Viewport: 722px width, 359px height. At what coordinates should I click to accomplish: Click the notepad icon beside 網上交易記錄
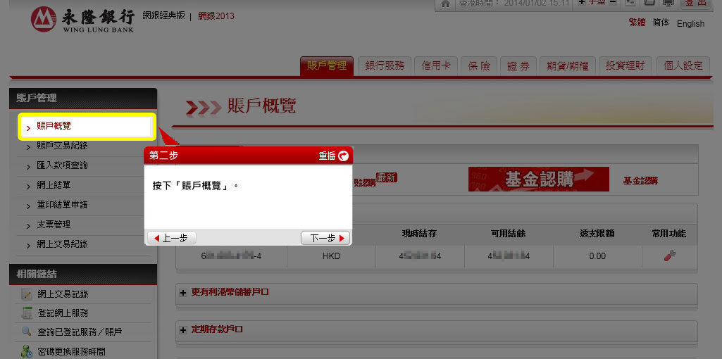27,294
